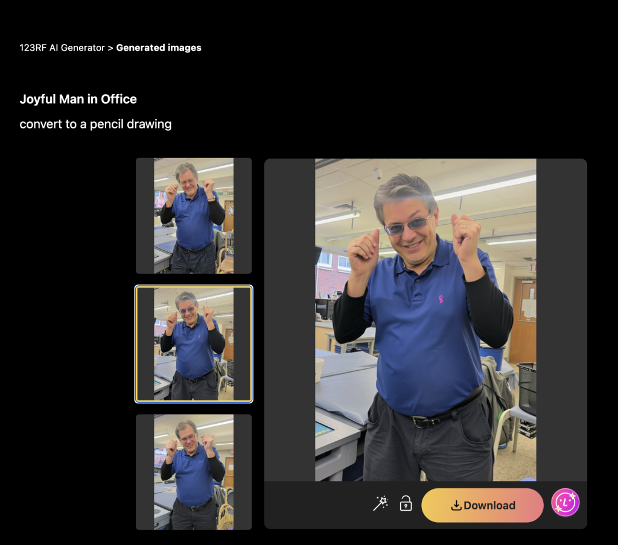
Task: Click the gray side margin of bottom thumbnail
Action: coord(145,472)
